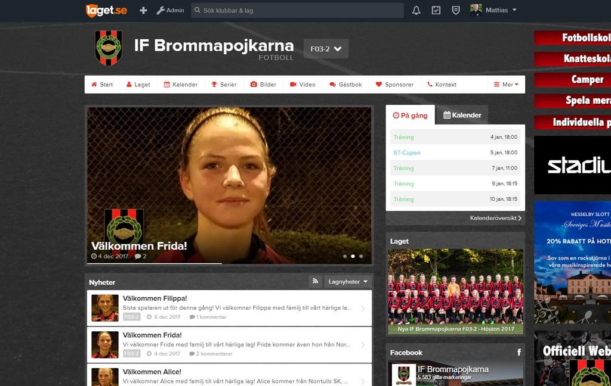Click Alice news thumbnail
The width and height of the screenshot is (611, 386).
(x=105, y=377)
